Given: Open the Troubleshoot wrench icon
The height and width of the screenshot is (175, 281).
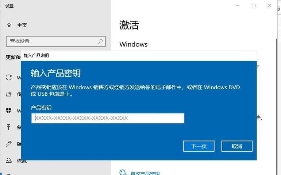Looking at the screenshot, I should click(9, 144).
